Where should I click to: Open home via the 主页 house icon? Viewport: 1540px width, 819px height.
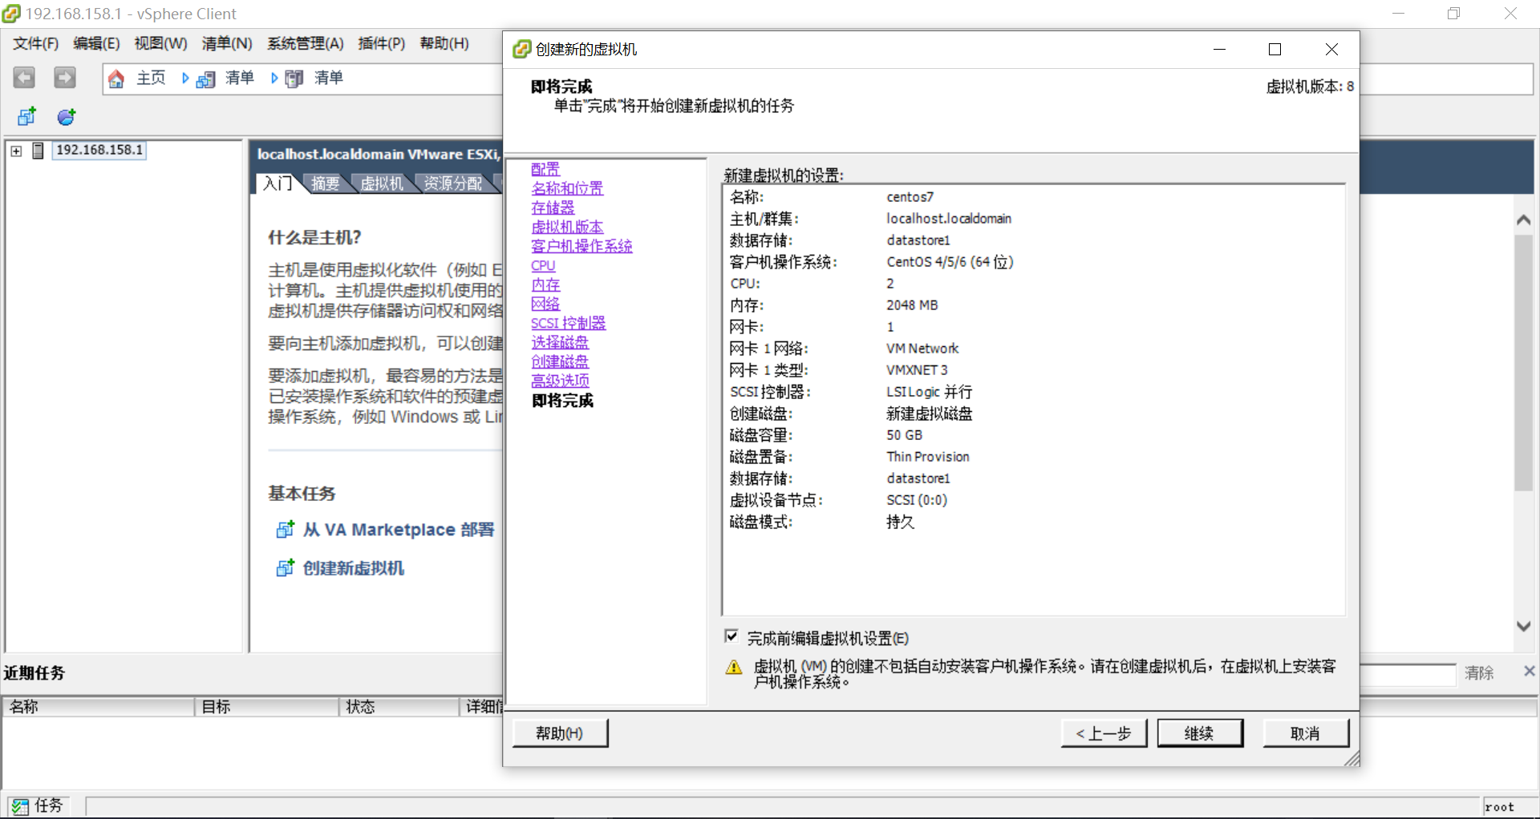click(x=116, y=78)
